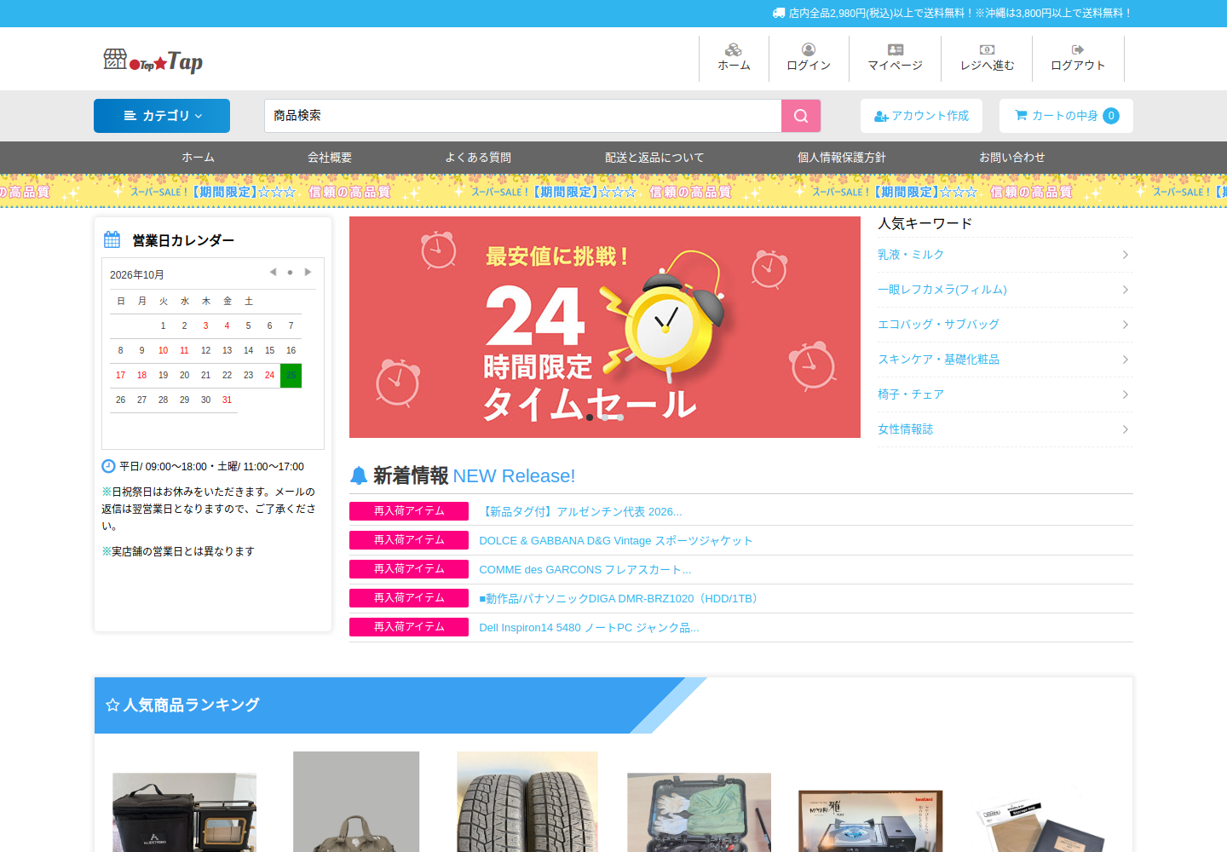Open よくある質問 menu item
The width and height of the screenshot is (1227, 852).
pyautogui.click(x=478, y=158)
